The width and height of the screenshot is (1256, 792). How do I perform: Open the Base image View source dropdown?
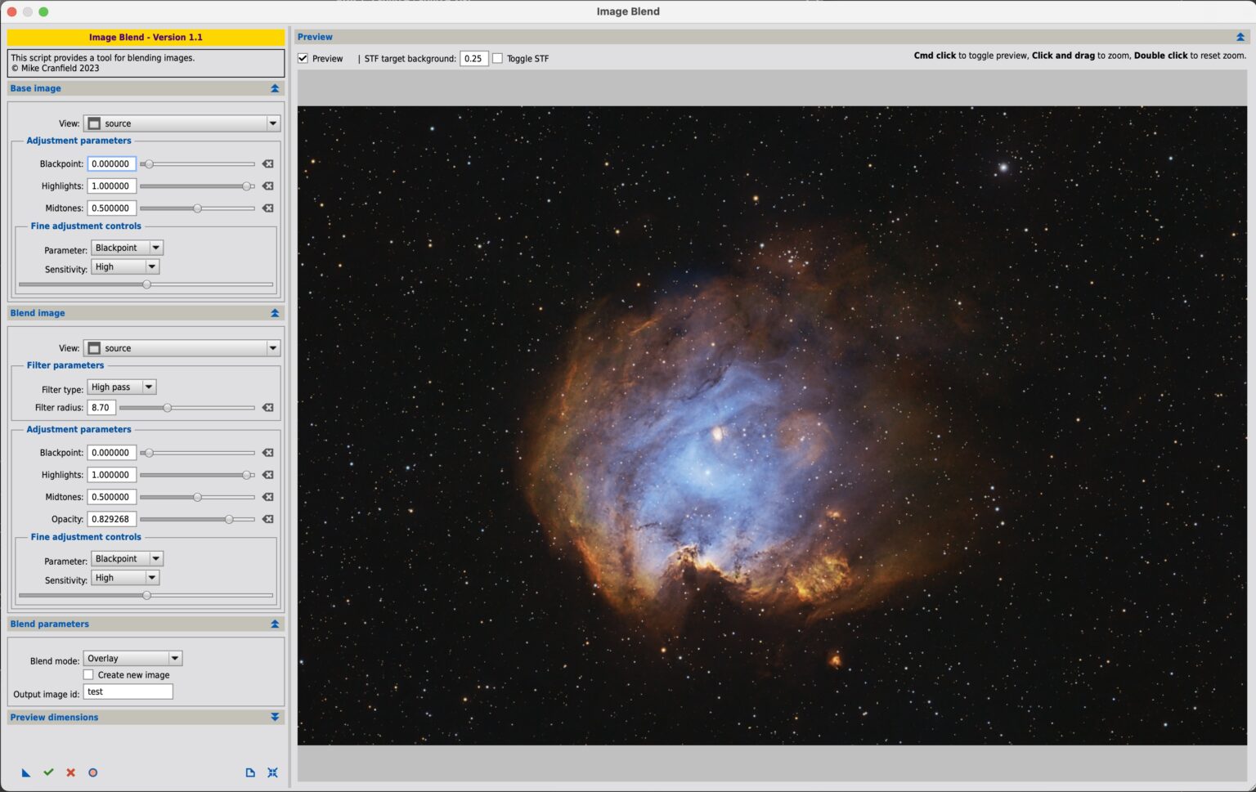[x=182, y=123]
